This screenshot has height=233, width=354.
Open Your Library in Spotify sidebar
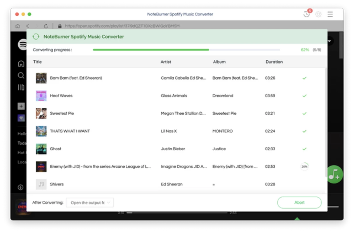[x=21, y=87]
